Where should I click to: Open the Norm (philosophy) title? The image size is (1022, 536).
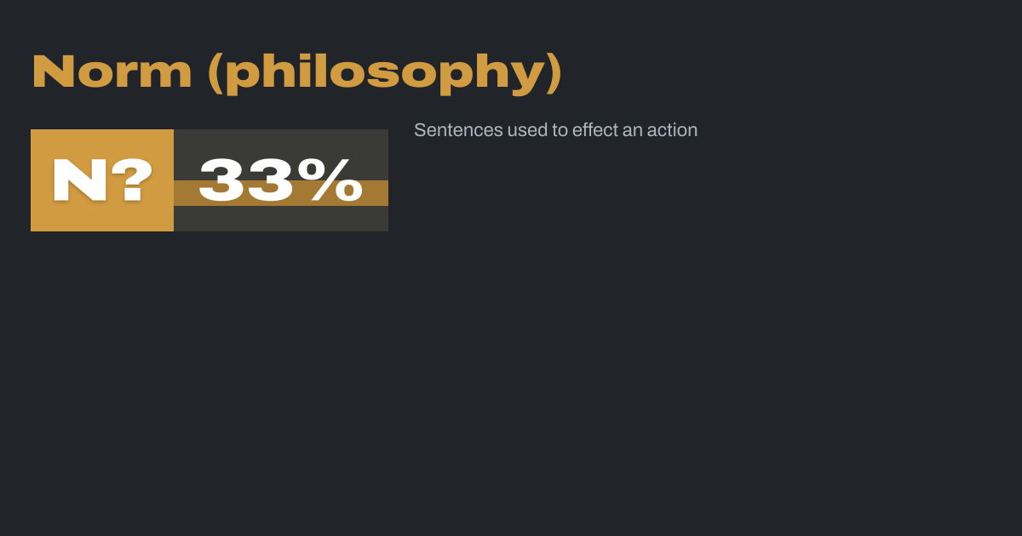(296, 72)
